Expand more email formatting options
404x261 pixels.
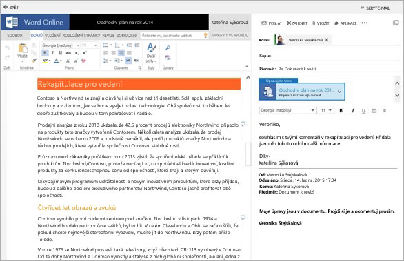pyautogui.click(x=385, y=111)
